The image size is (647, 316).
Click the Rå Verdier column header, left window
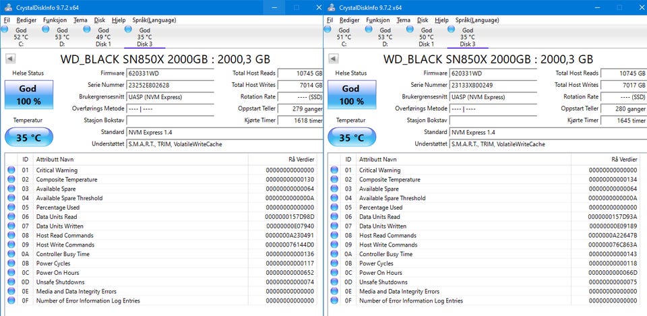coord(301,159)
